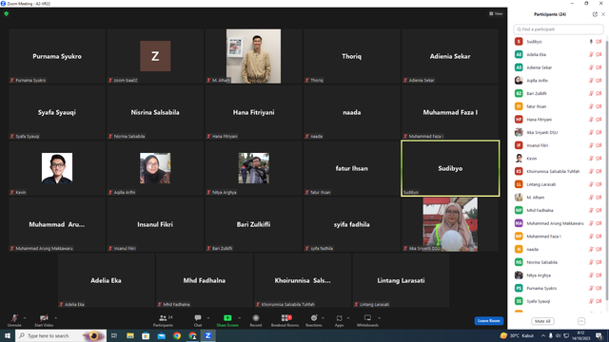Click Hana Fitriyani's muted mic icon in list
This screenshot has width=609, height=342.
click(x=591, y=120)
